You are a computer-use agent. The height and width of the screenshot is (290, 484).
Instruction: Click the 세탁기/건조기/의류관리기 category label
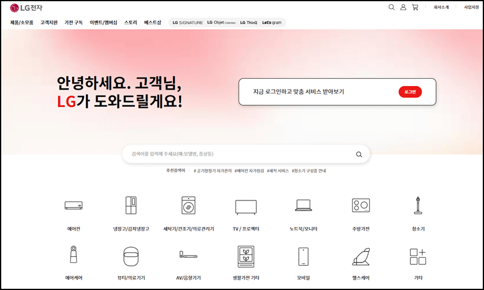[188, 229]
